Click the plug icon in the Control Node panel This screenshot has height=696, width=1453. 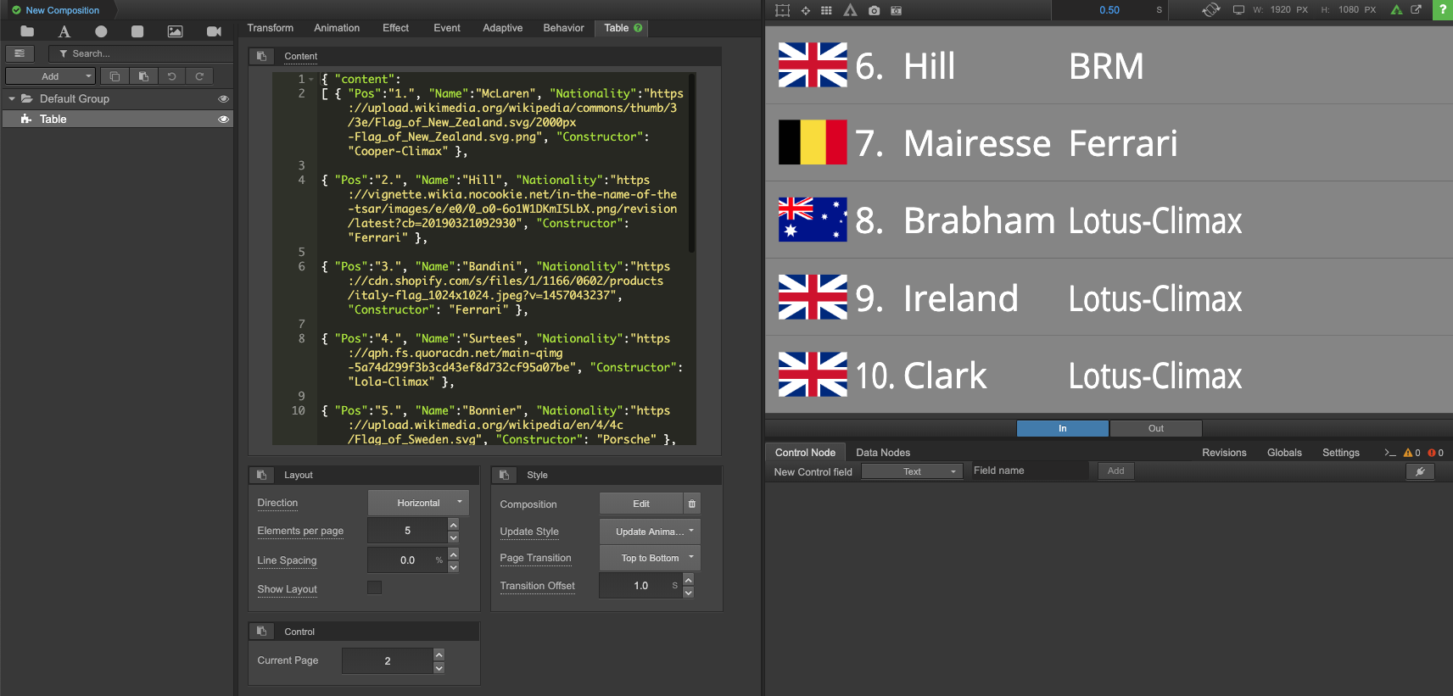[1420, 471]
